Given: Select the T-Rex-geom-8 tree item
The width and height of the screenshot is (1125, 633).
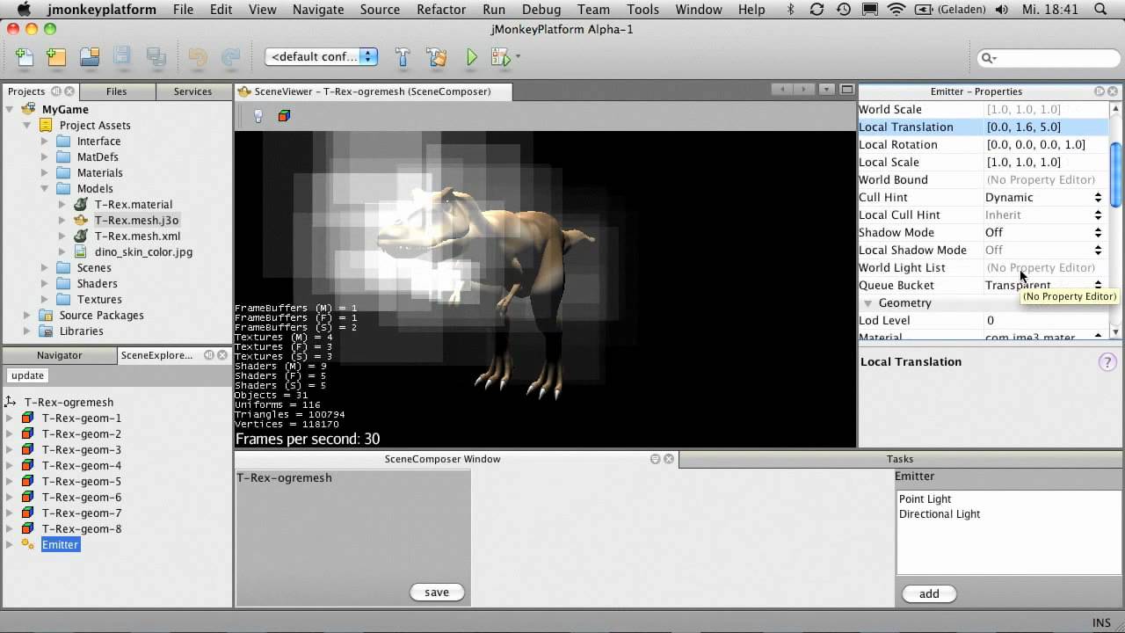Looking at the screenshot, I should 82,529.
